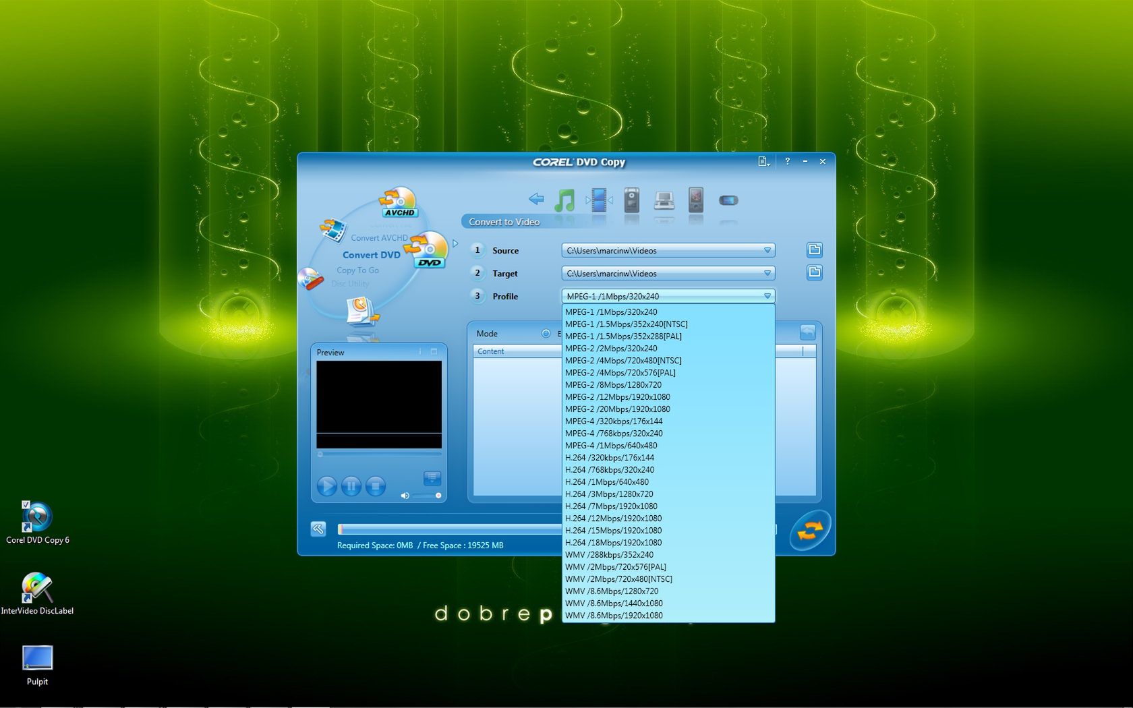The width and height of the screenshot is (1133, 708).
Task: Collapse the Profile dropdown arrow
Action: (x=767, y=296)
